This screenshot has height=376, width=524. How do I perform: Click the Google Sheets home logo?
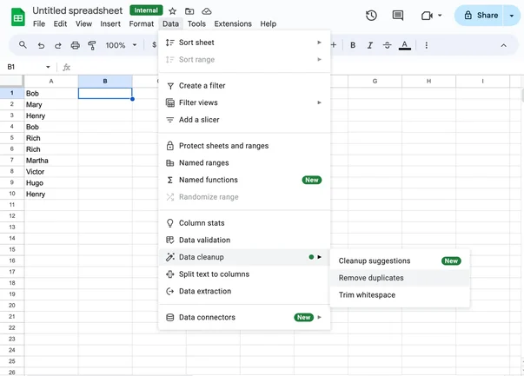14,16
